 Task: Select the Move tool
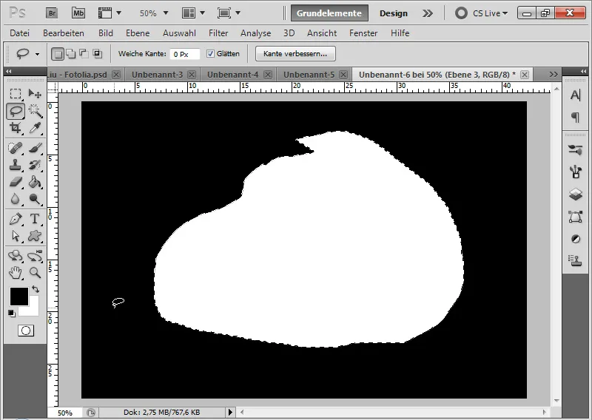pos(35,93)
